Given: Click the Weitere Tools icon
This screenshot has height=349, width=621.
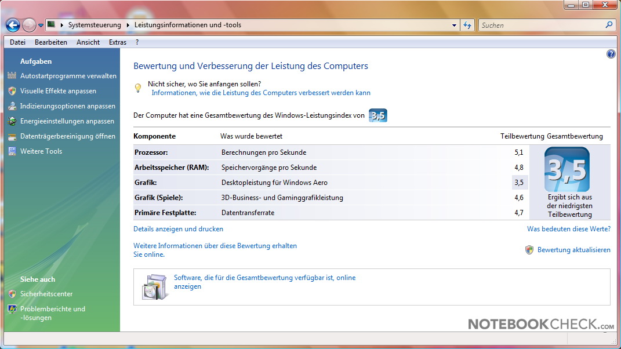Looking at the screenshot, I should (12, 151).
